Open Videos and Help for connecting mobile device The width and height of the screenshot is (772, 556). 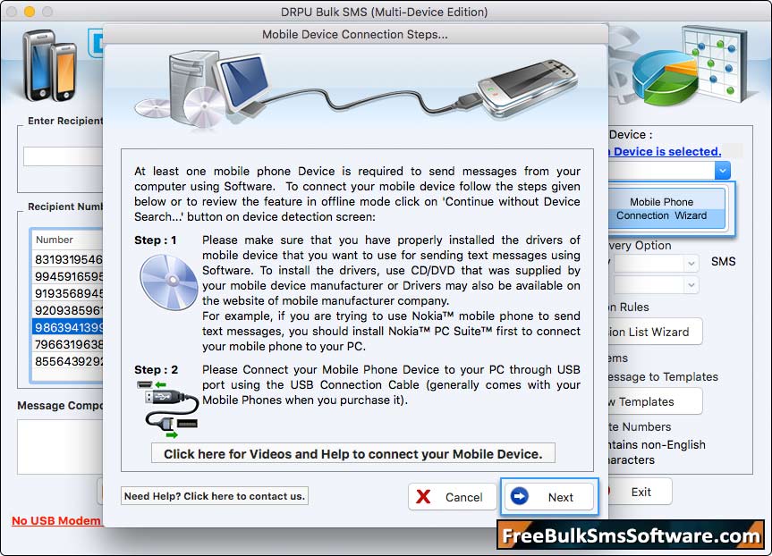(353, 454)
